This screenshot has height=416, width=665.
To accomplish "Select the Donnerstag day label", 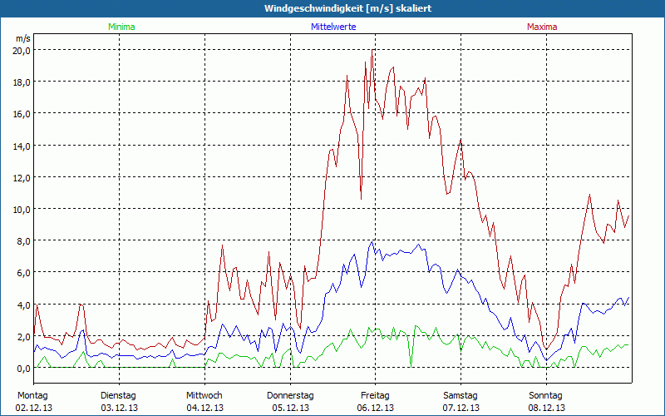I will pyautogui.click(x=290, y=395).
